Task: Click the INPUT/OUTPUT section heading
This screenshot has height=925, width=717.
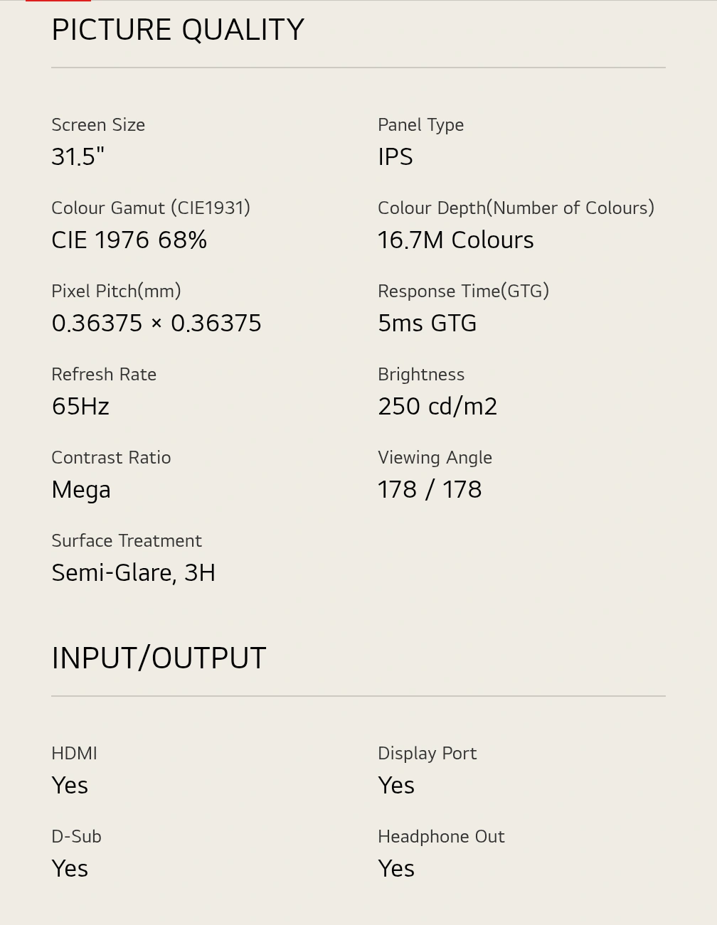Action: tap(159, 658)
